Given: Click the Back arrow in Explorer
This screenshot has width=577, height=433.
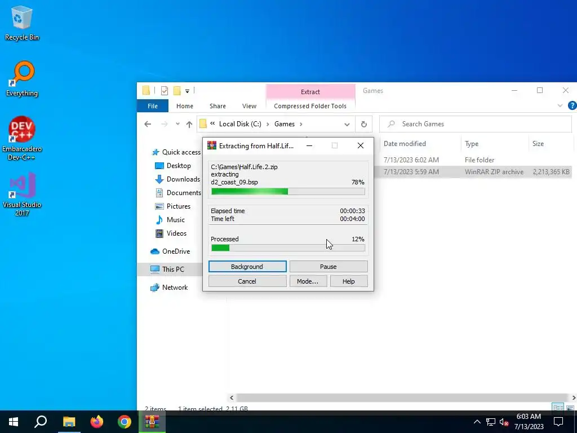Looking at the screenshot, I should (148, 124).
